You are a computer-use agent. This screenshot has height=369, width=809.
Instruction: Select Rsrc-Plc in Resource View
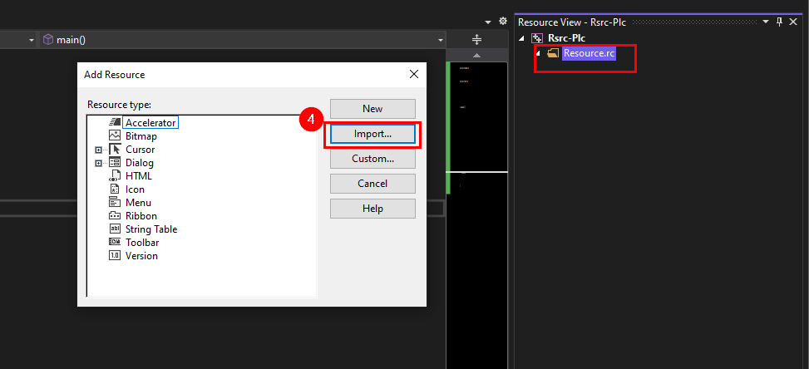[566, 38]
